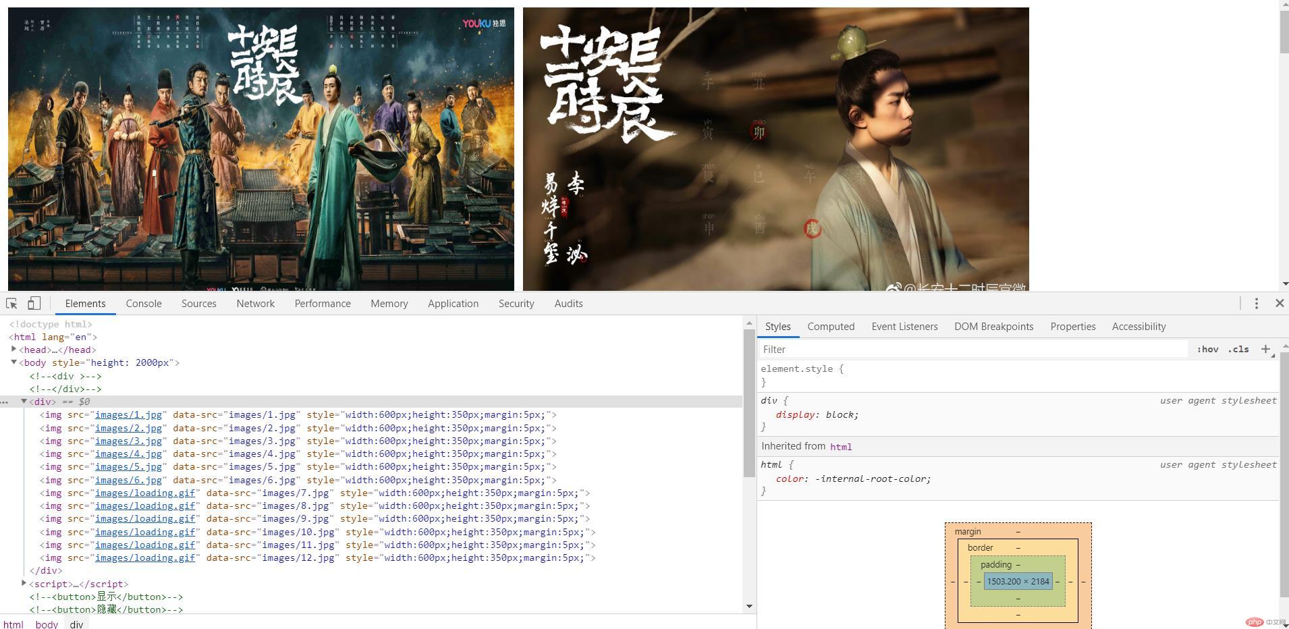Toggle the :hov element state panel

click(x=1207, y=349)
